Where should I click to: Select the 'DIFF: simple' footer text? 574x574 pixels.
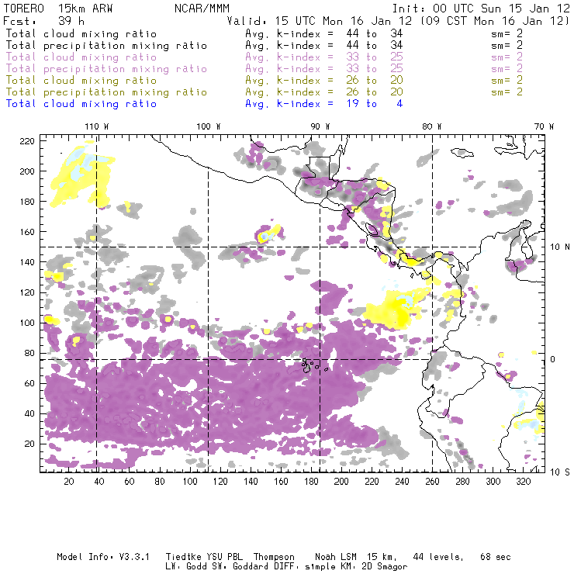click(x=307, y=567)
